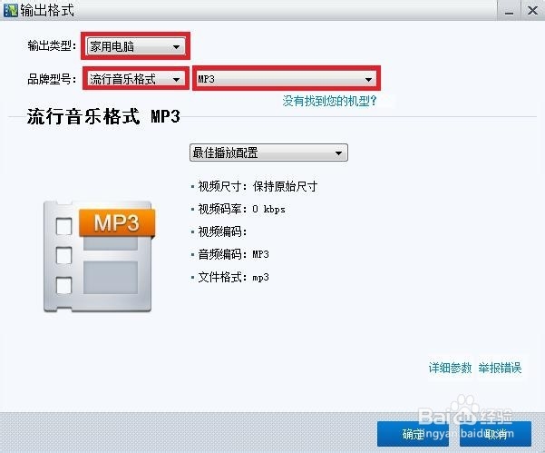Viewport: 545px width, 453px height.
Task: Confirm with the 确定 button
Action: [413, 434]
